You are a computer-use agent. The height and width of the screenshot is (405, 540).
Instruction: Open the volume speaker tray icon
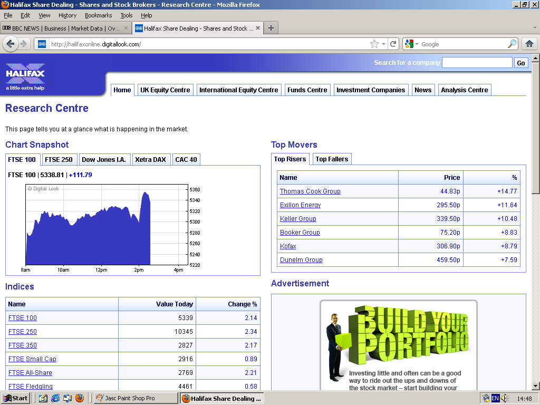pos(505,399)
